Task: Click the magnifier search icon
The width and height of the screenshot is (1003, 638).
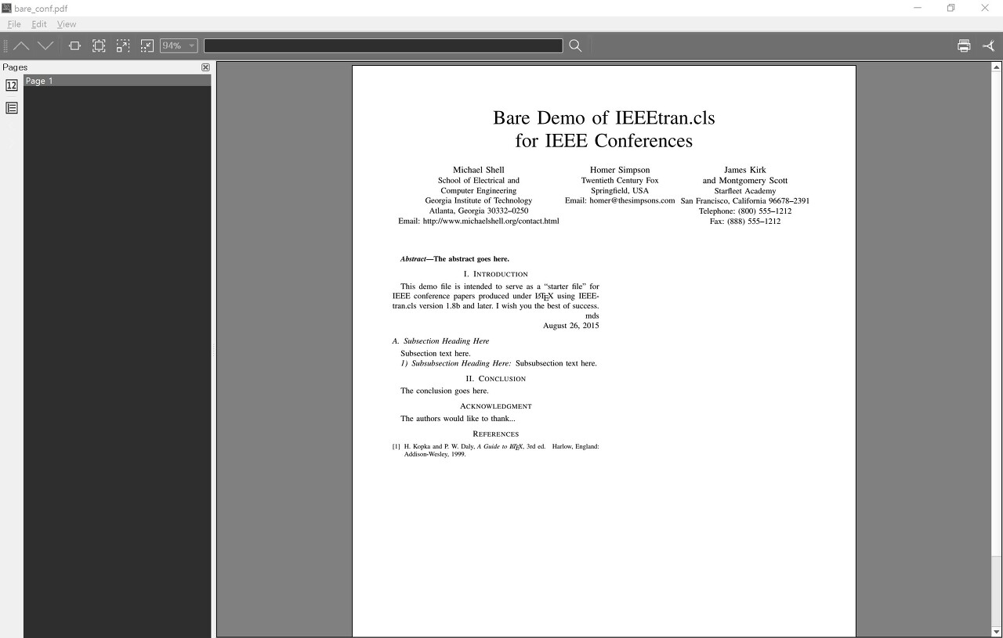Action: [x=575, y=46]
